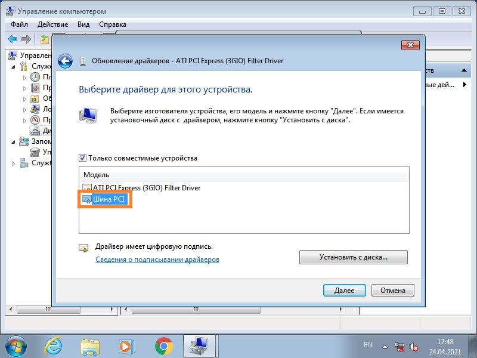
Task: Select 'ATI PCI Express (3GIO) Filter Driver' model
Action: click(x=146, y=188)
